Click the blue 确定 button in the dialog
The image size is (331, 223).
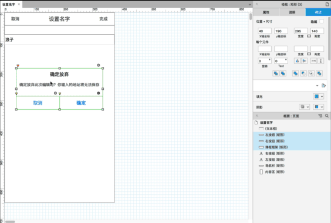click(81, 103)
